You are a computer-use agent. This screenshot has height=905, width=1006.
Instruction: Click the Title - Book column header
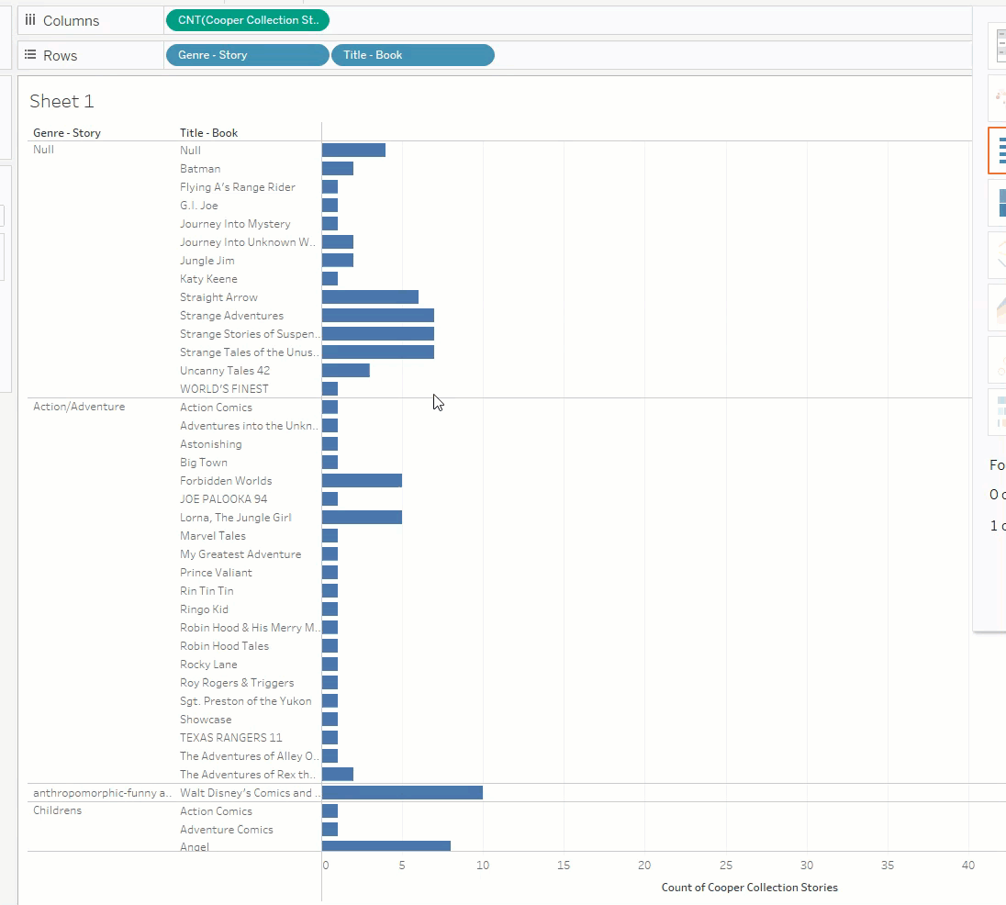tap(208, 133)
